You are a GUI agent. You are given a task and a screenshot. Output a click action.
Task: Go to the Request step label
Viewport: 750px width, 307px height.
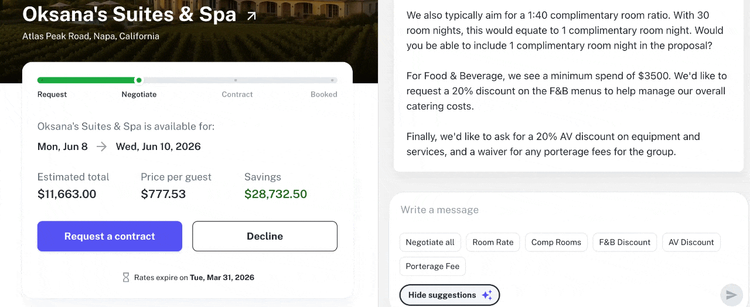tap(52, 94)
